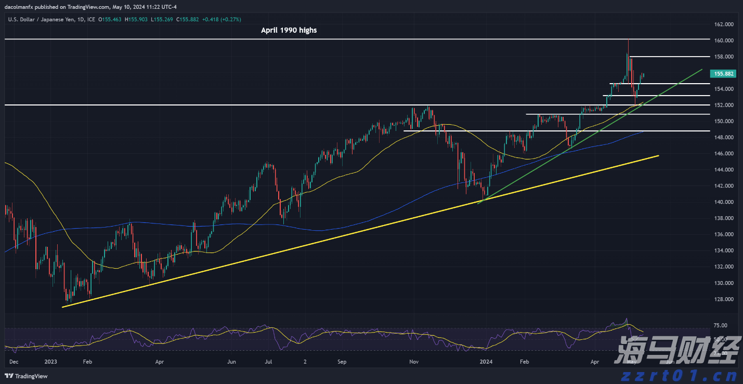Click the TradingView logo icon
Viewport: 743px width, 384px height.
tap(9, 376)
